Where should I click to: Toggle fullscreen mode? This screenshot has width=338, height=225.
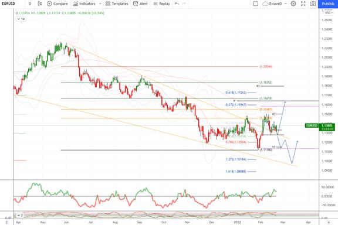[x=303, y=4]
